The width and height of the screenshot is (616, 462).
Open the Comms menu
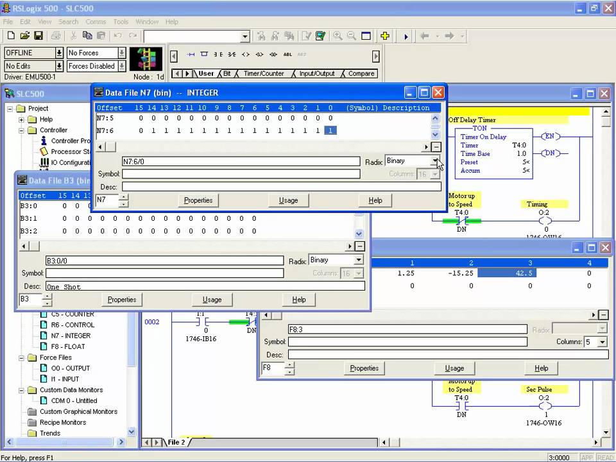click(x=96, y=22)
